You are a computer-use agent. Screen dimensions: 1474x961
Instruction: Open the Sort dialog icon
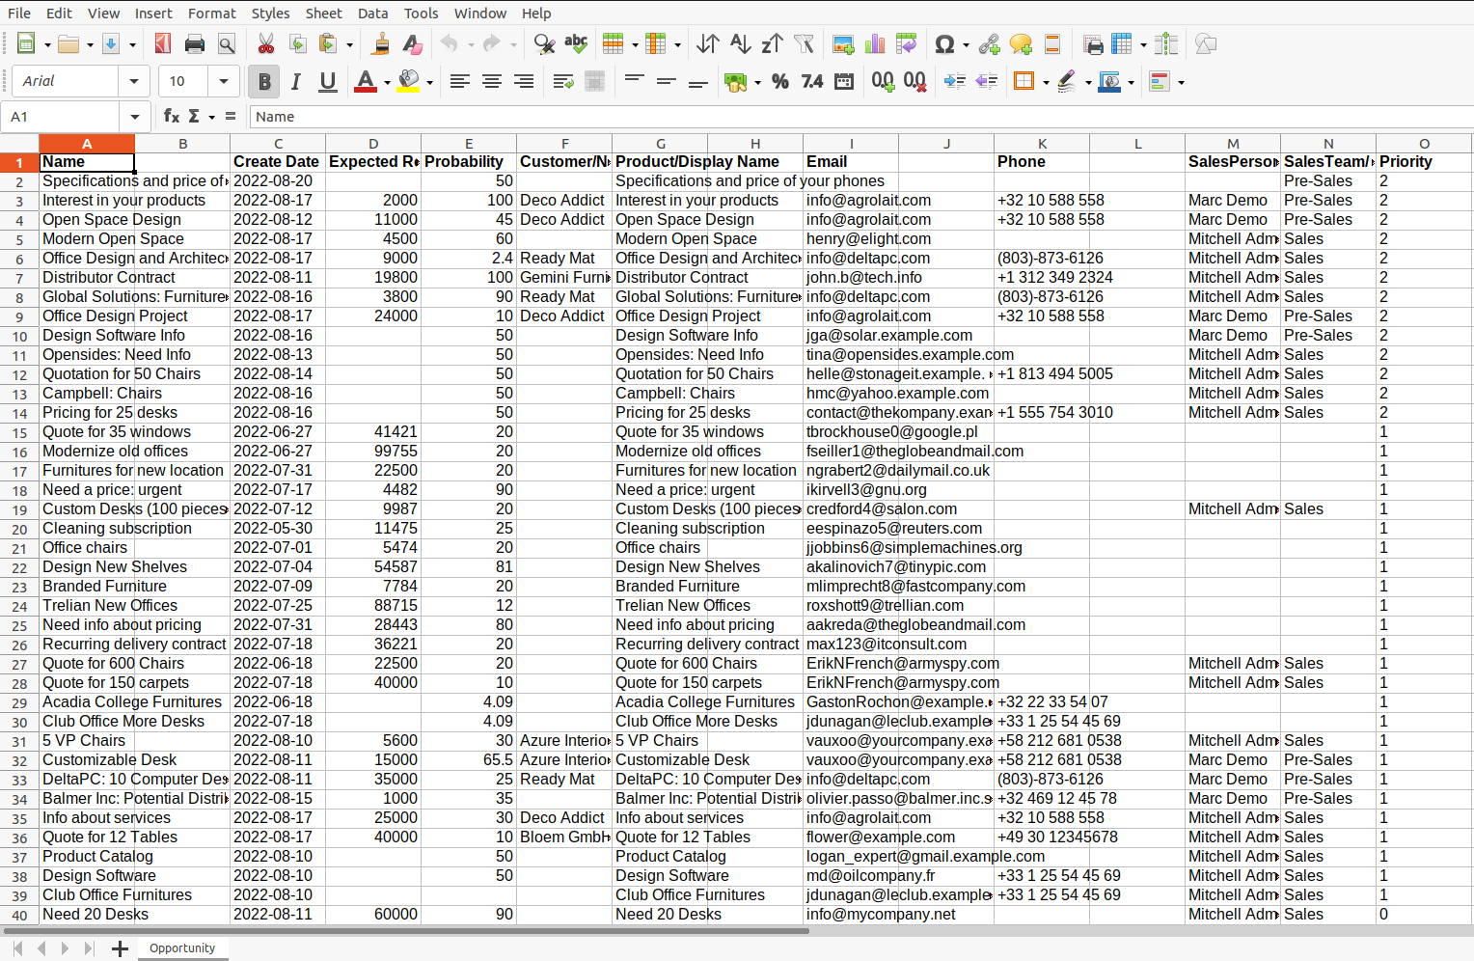(708, 43)
